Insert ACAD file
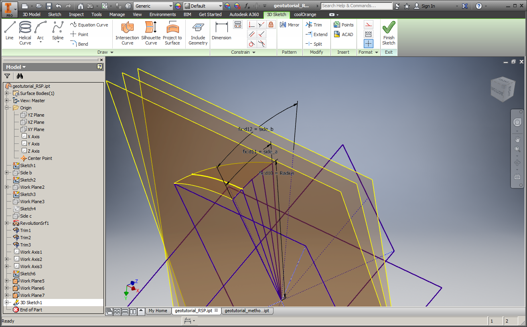 coord(344,34)
